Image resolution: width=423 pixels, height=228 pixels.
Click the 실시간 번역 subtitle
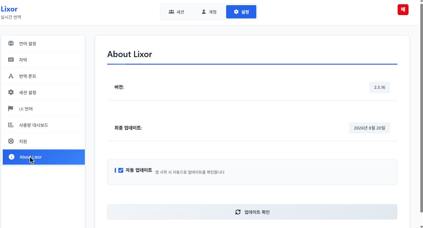(11, 17)
